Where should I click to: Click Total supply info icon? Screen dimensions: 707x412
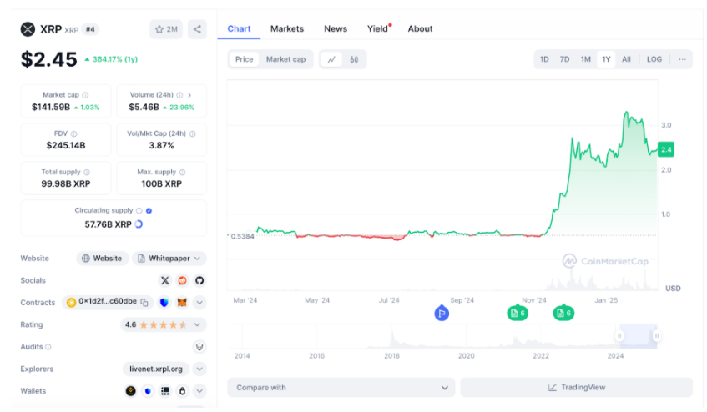(87, 172)
